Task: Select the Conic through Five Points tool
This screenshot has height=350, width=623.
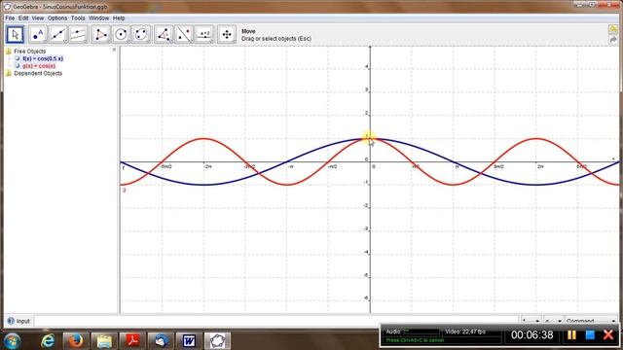Action: tap(141, 35)
